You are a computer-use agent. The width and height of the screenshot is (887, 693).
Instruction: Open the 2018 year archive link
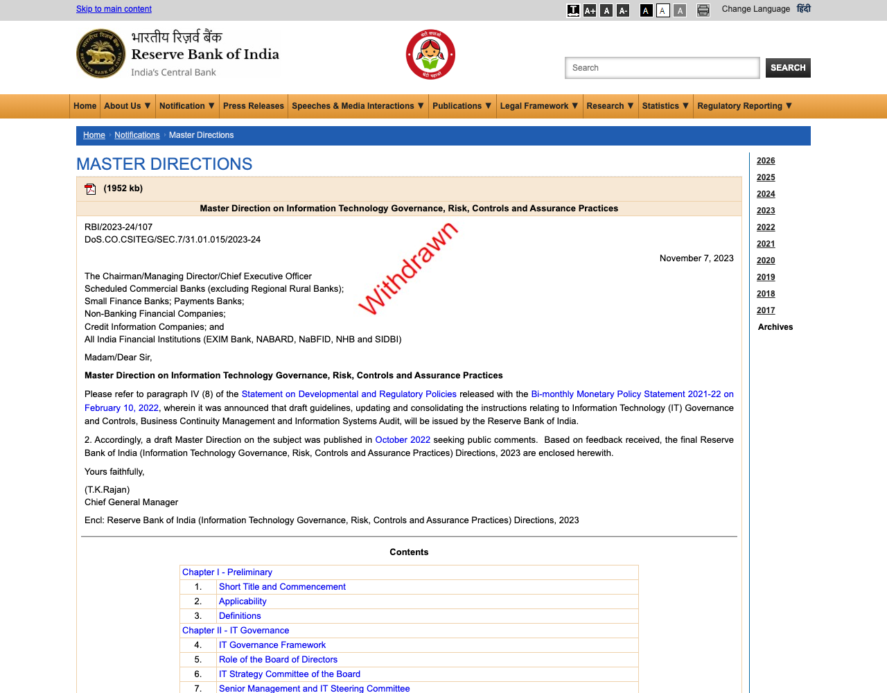766,294
